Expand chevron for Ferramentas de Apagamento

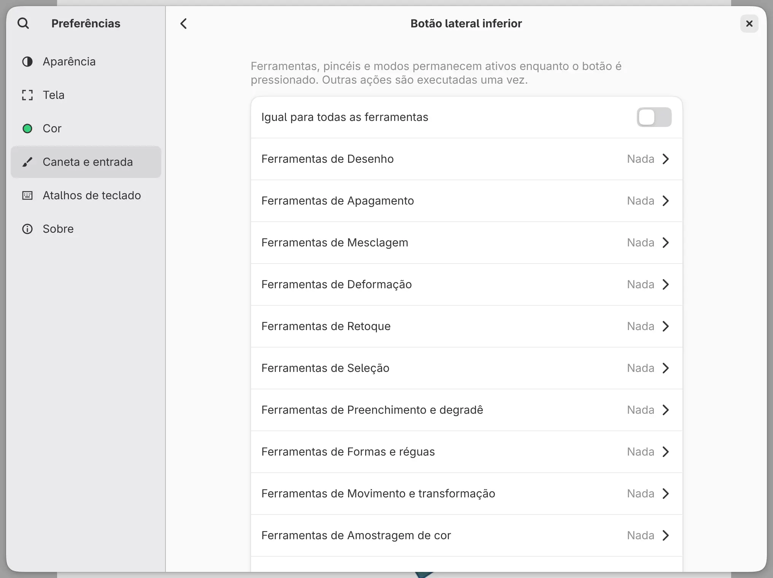(665, 201)
